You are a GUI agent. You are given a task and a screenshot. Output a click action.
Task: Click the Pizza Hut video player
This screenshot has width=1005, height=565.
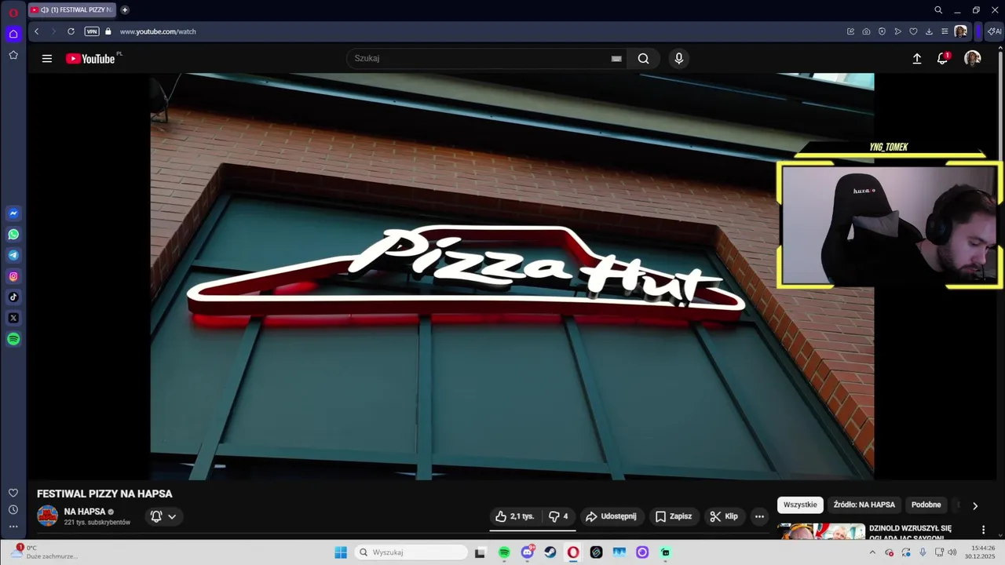click(x=512, y=276)
